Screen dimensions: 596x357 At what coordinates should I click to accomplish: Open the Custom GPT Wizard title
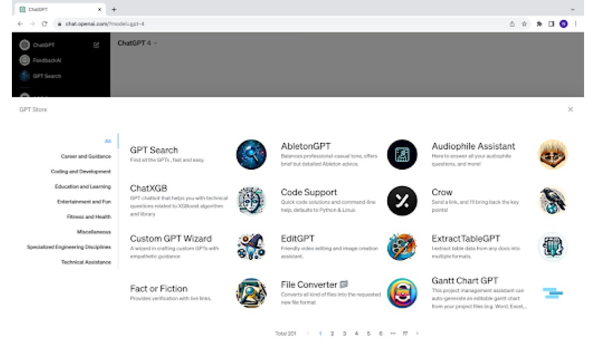(170, 239)
